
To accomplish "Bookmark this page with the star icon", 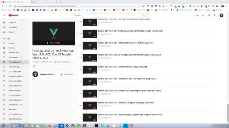I will (143, 6).
